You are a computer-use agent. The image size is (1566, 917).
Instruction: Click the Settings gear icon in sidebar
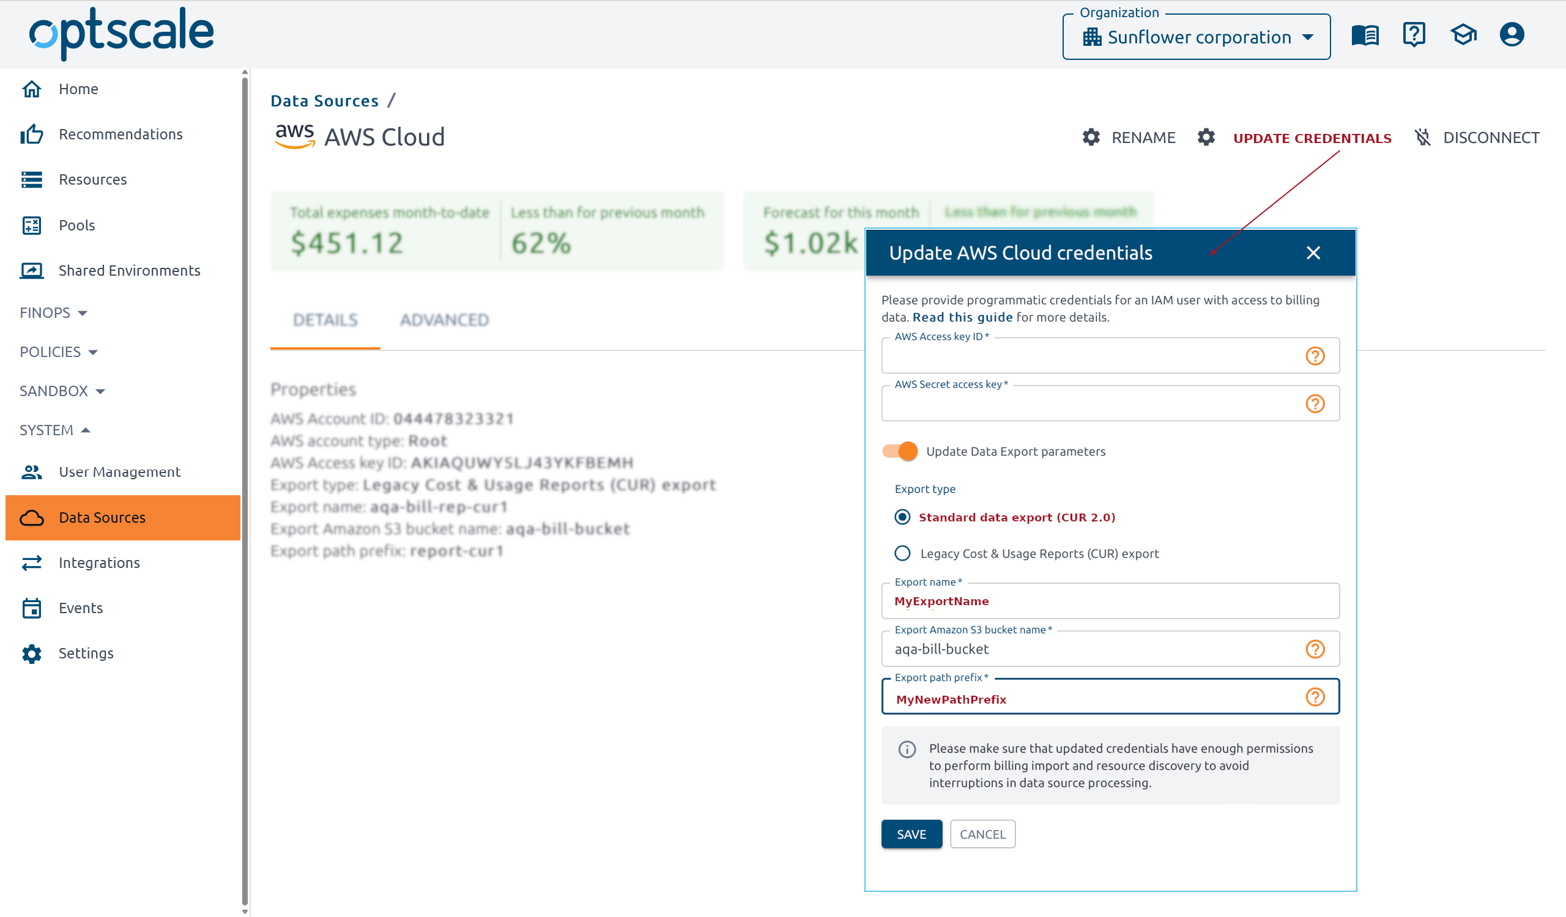32,654
